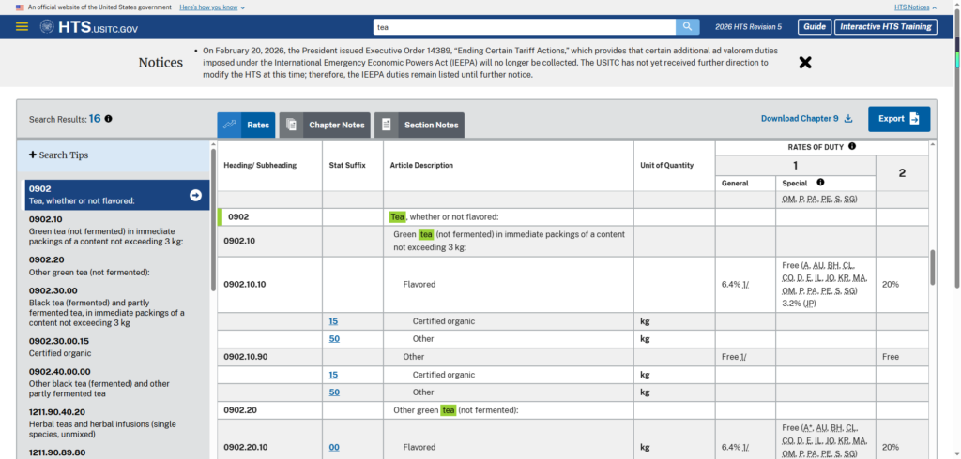
Task: Click 20% column 2 rate for 0902.10.10
Action: click(891, 285)
